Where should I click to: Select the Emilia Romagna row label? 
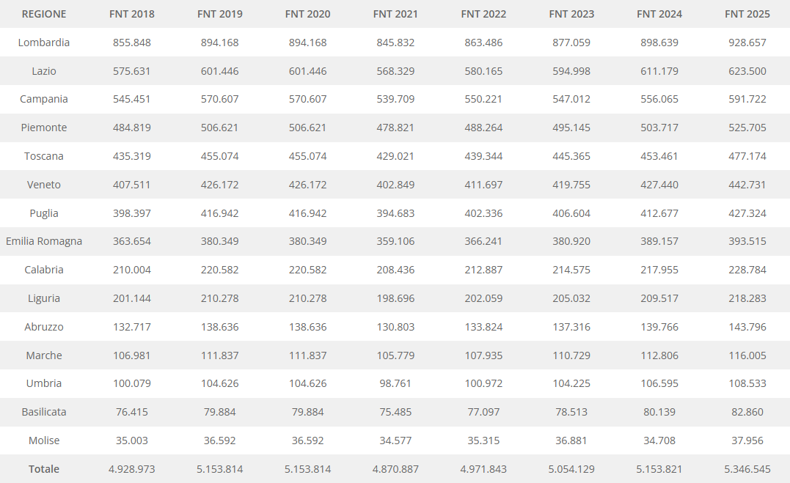point(44,241)
